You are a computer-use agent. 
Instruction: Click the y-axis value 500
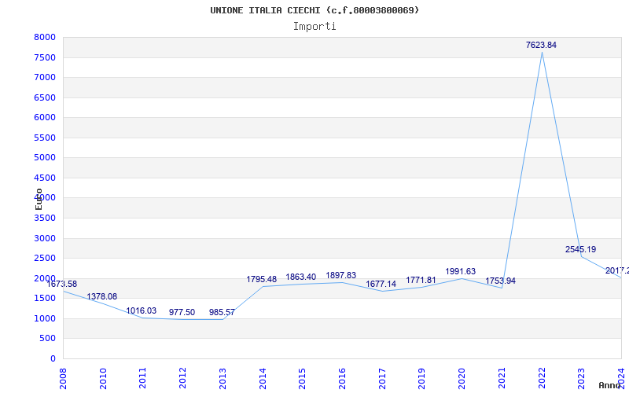[48, 339]
